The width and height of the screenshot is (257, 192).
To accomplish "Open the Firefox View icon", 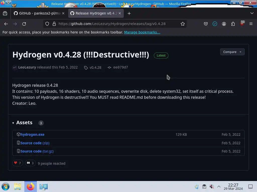I will pyautogui.click(x=5, y=13).
